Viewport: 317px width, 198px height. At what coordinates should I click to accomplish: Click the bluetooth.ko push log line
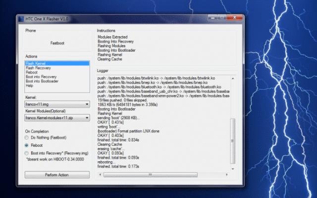(x=159, y=87)
